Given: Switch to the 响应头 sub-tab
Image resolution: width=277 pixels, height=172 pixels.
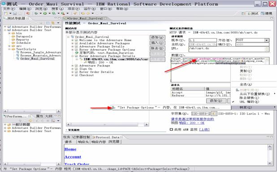Looking at the screenshot, I should 83,142.
